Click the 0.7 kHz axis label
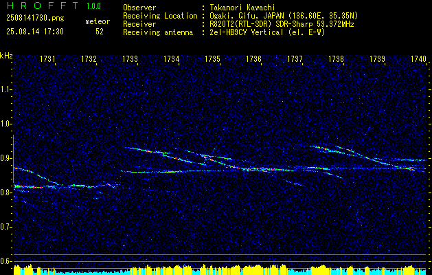Screen dimensions: 432x275 pos(5,227)
